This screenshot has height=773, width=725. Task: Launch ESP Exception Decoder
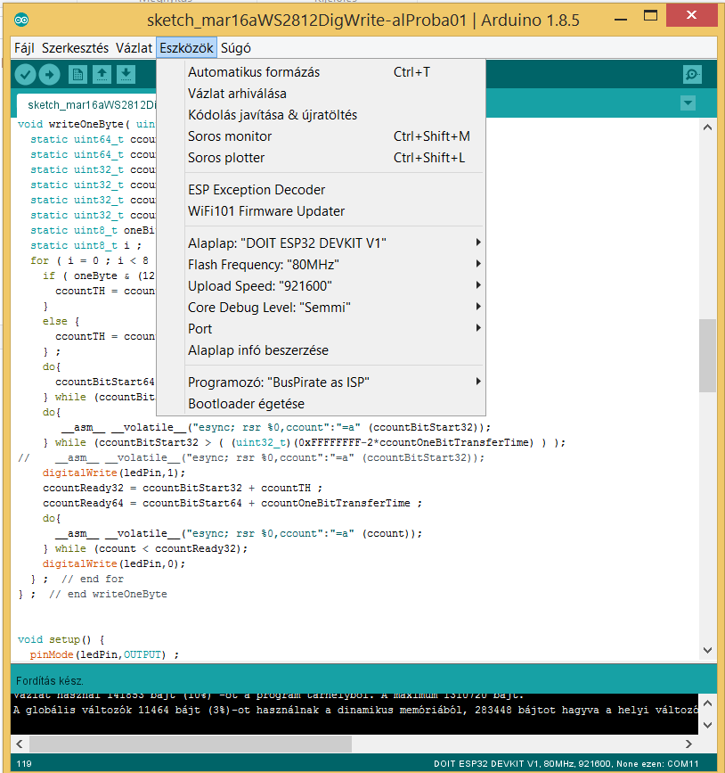tap(321, 190)
